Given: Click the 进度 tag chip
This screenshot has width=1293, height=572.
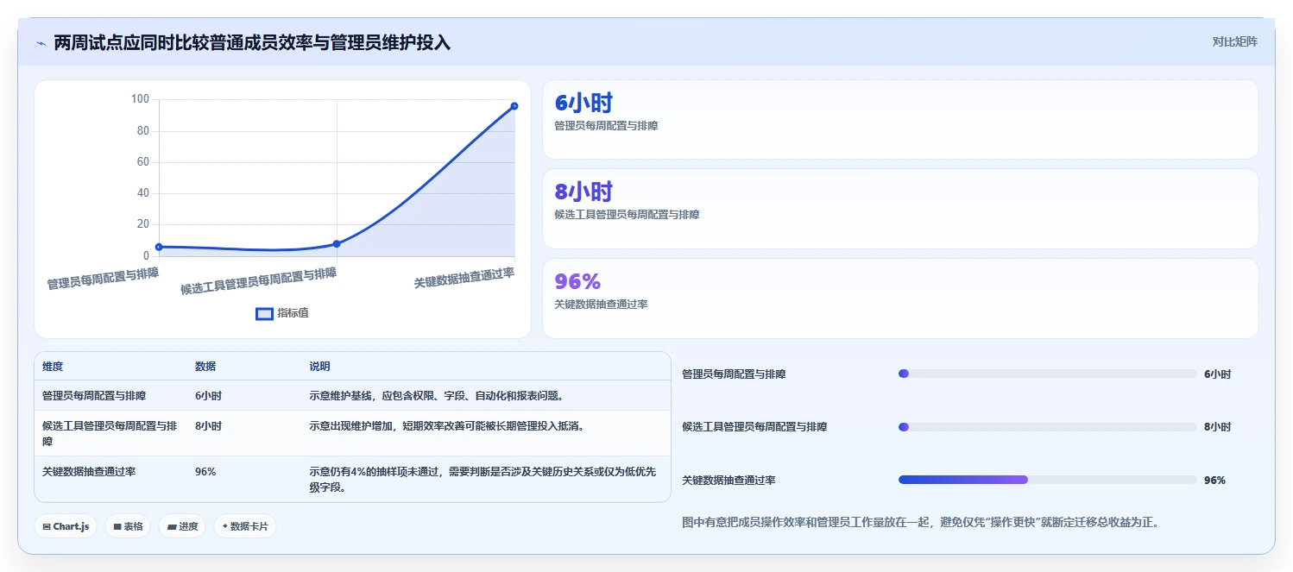Looking at the screenshot, I should point(182,526).
